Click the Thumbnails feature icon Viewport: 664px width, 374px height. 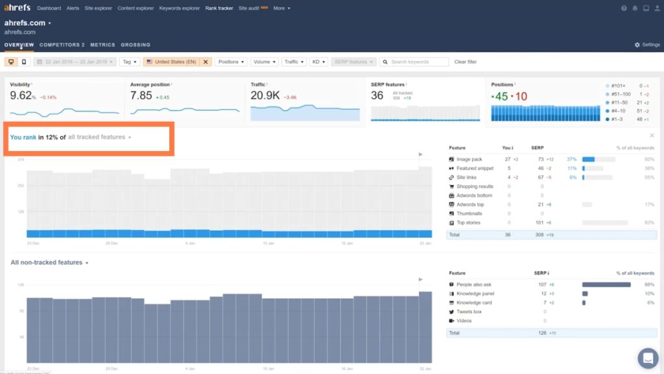pos(451,214)
